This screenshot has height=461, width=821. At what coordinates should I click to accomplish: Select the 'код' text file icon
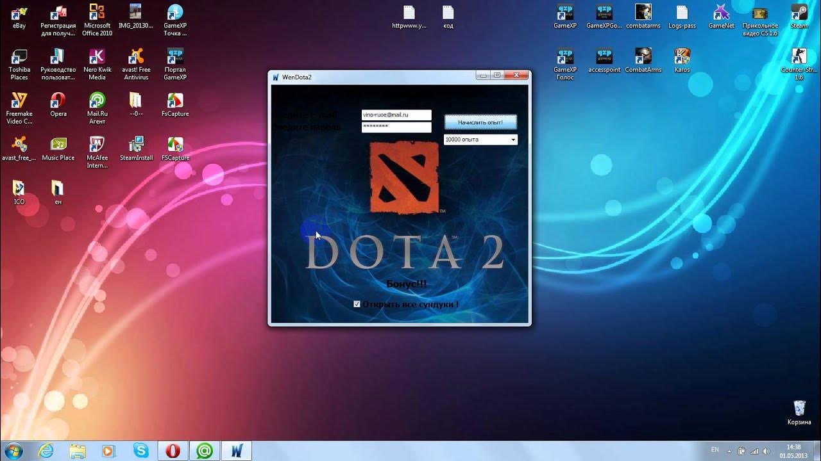[x=448, y=17]
